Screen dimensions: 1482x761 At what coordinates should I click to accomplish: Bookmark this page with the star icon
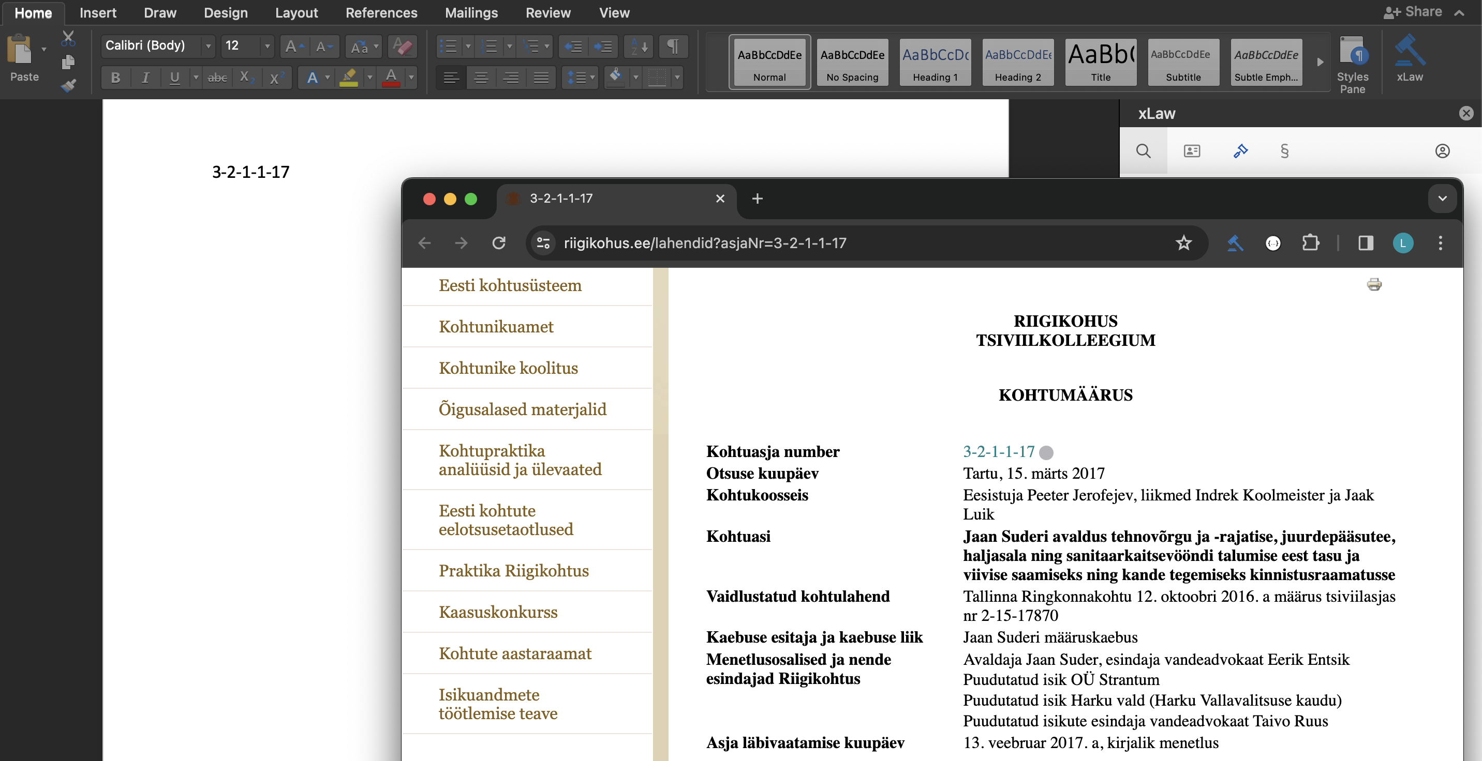click(x=1183, y=243)
